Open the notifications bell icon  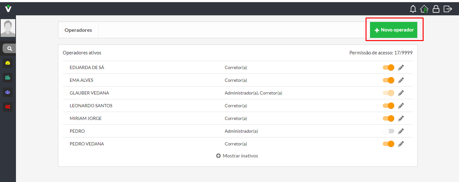point(413,9)
